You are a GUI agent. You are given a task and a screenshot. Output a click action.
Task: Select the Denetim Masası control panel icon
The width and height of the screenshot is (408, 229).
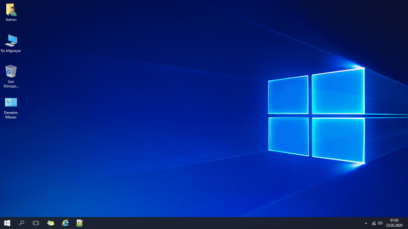11,103
